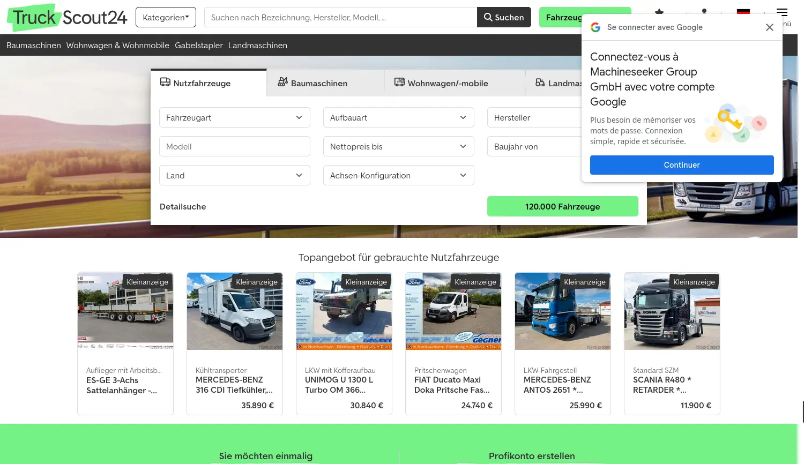Click the 25.990 € price

[585, 406]
